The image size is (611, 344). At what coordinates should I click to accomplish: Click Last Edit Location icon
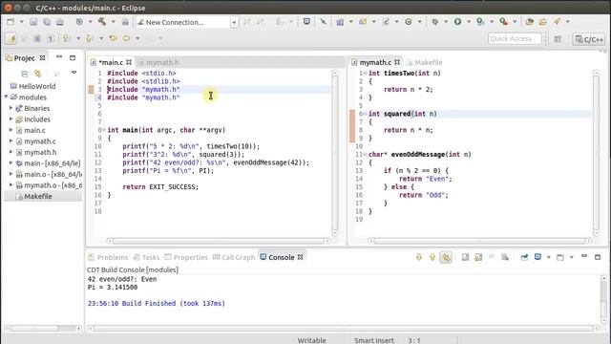[114, 38]
